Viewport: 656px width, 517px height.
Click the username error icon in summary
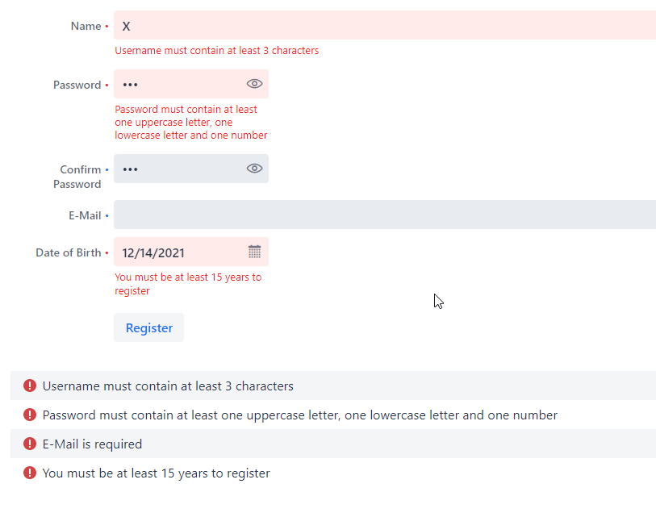(30, 386)
